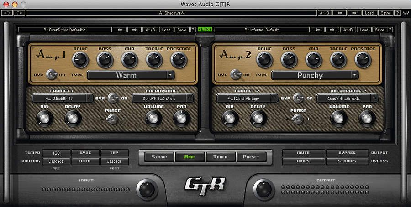Click the Amp 2 Mid knob
This screenshot has width=411, height=207.
(x=314, y=60)
